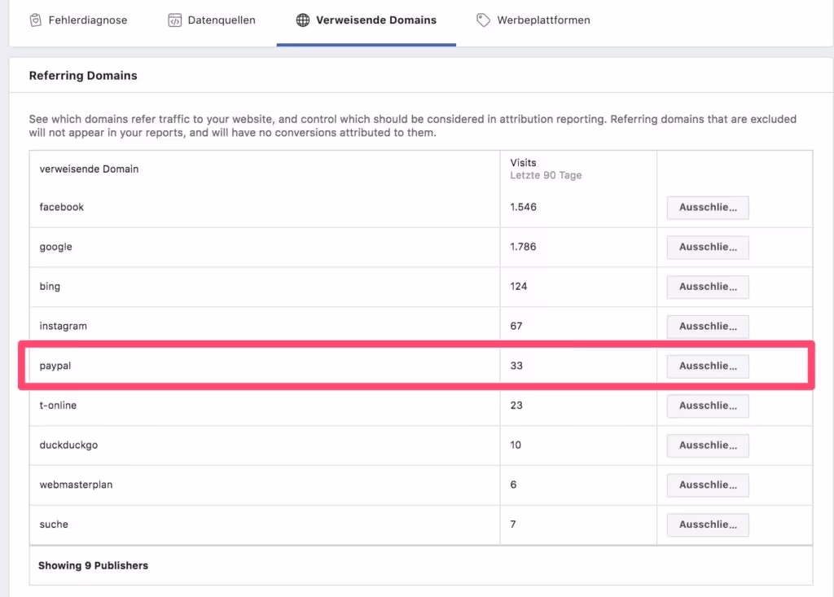Exclude the facebook domain
Image resolution: width=834 pixels, height=597 pixels.
[x=708, y=208]
